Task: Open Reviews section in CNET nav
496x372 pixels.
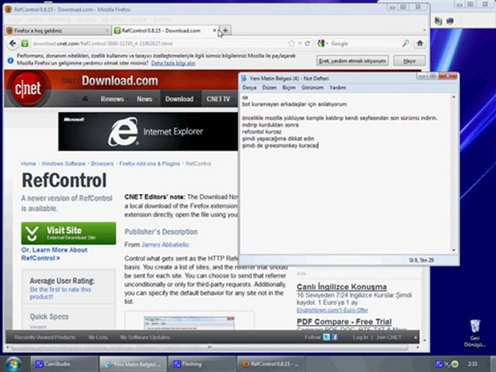Action: (112, 99)
